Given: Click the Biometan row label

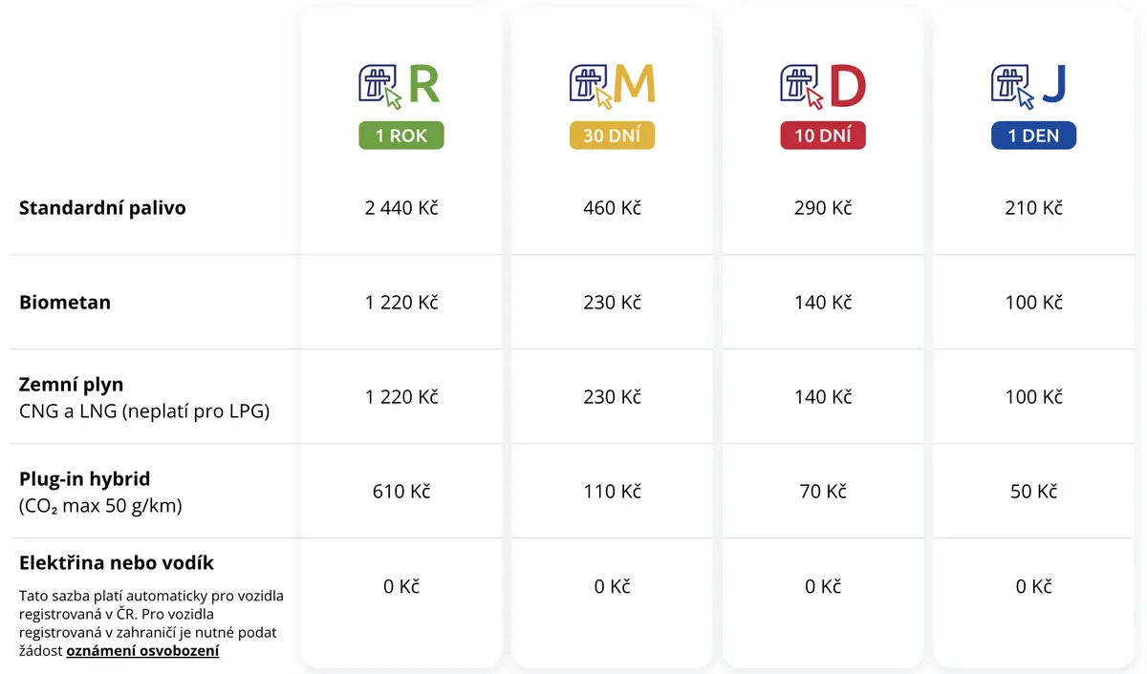Looking at the screenshot, I should [x=65, y=302].
